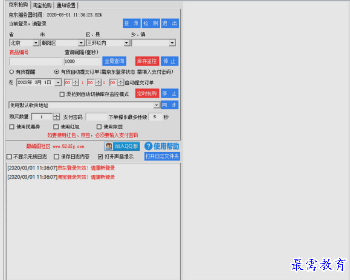350x280 pixels.
Task: Click the hour spinner arrows
Action: 75,82
